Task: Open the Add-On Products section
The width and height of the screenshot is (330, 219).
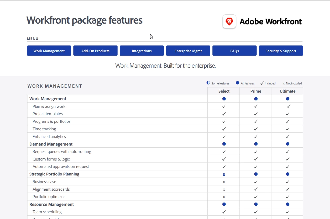Action: coord(95,51)
